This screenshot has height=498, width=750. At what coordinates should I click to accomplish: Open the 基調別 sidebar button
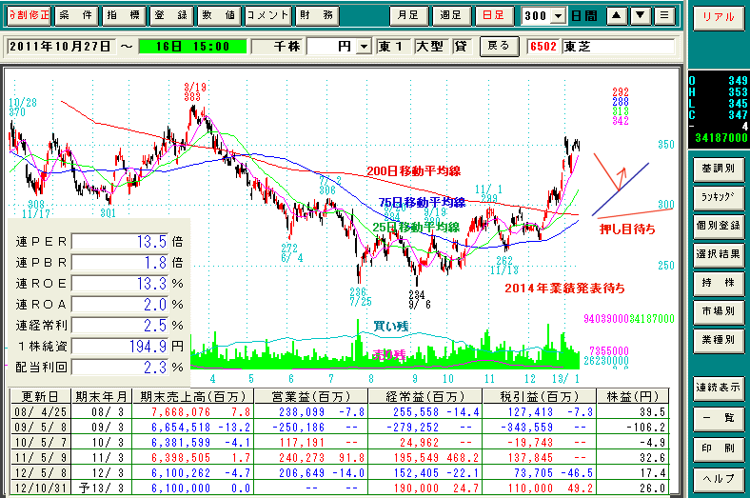pyautogui.click(x=718, y=169)
